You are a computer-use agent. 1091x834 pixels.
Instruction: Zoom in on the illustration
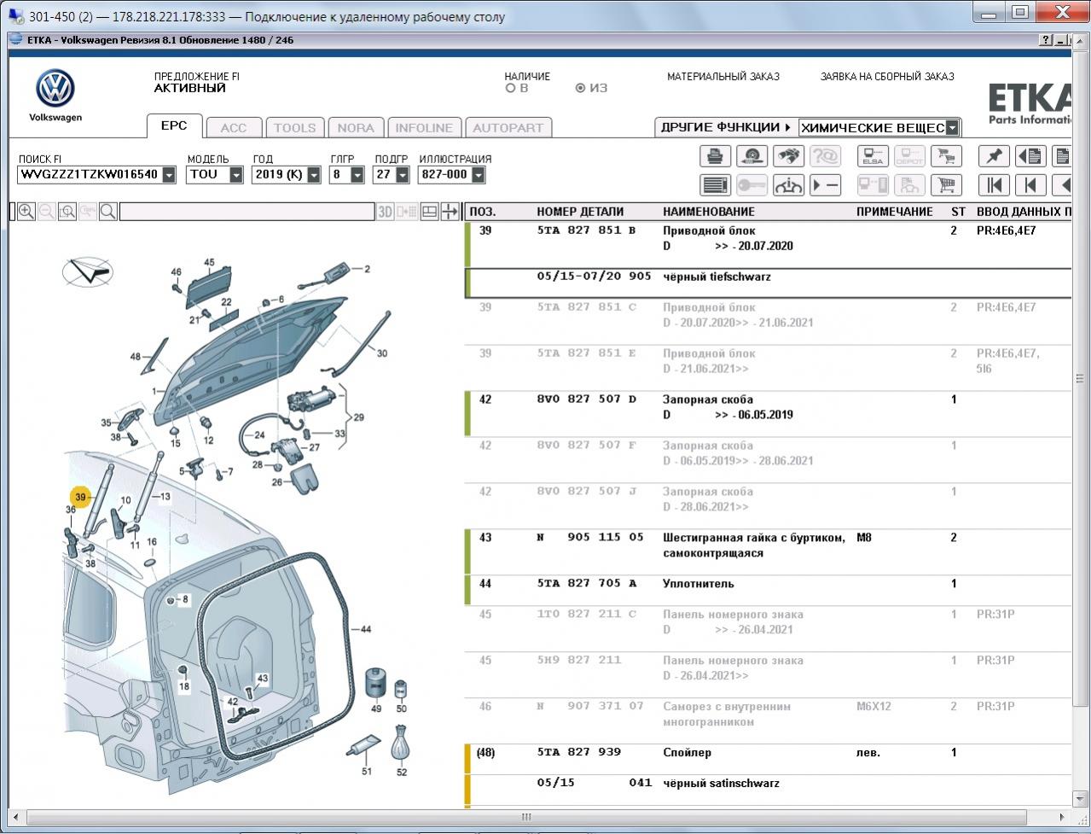26,212
